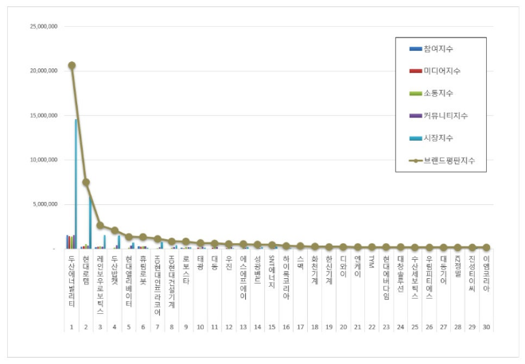Screen dimensions: 525x364
Task: Click the 브랜드평판지수 legend text
Action: pyautogui.click(x=449, y=161)
